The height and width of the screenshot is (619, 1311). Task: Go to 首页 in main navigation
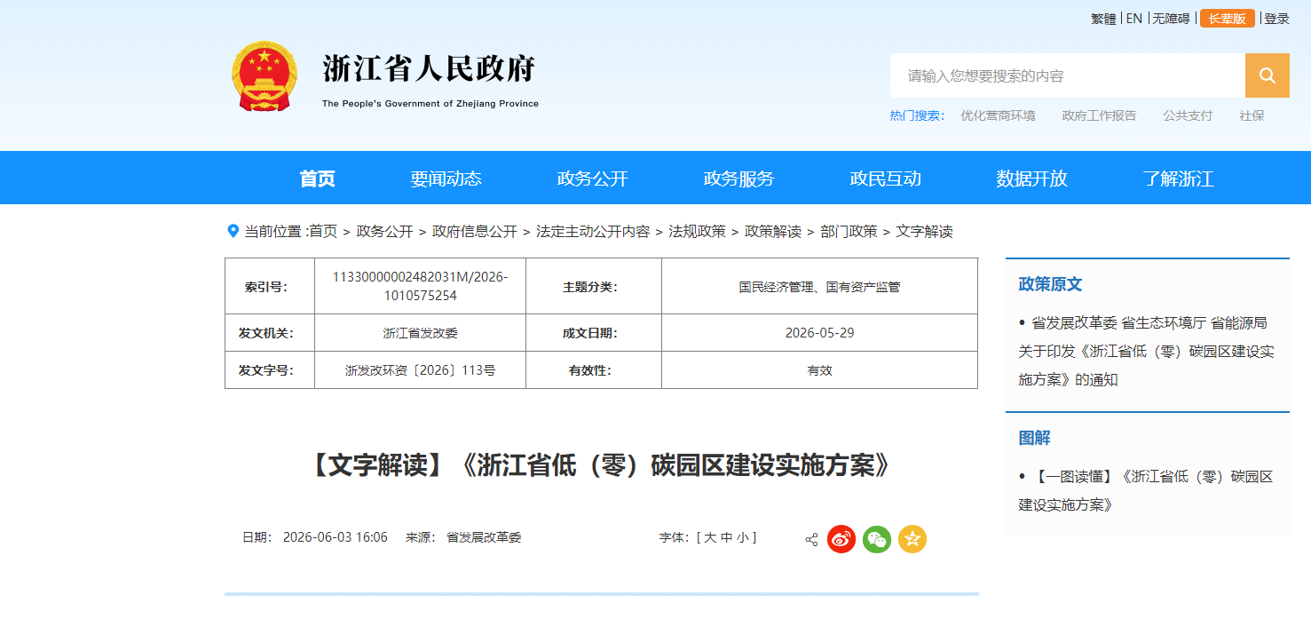(x=317, y=179)
